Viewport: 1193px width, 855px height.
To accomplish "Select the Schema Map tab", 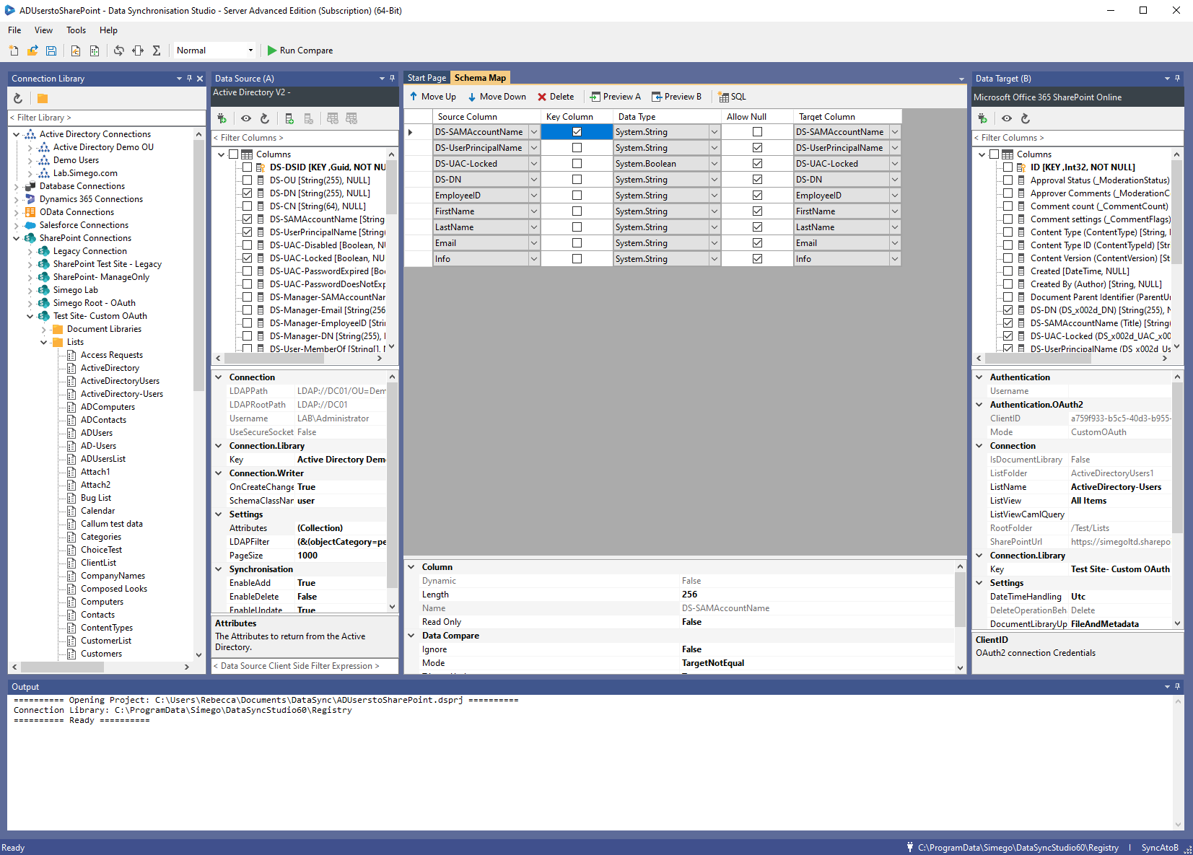I will coord(481,78).
